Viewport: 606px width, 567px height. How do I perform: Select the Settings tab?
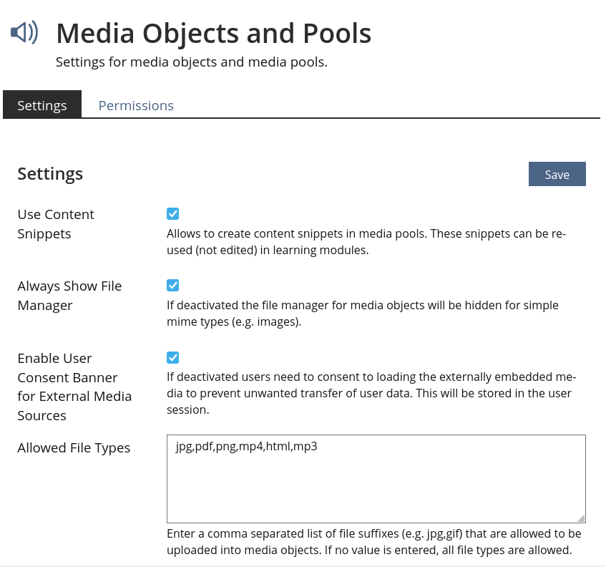[42, 105]
